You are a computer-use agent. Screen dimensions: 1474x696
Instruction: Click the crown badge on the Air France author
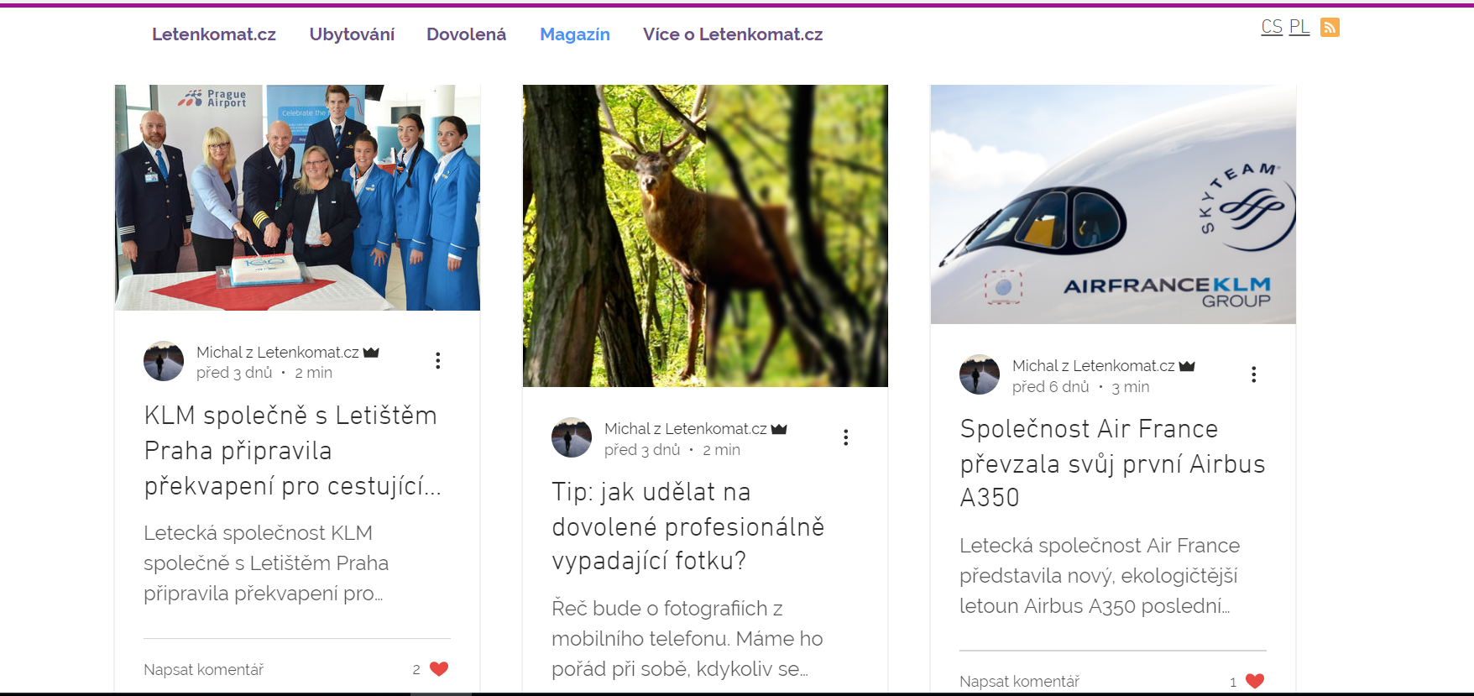point(1187,366)
